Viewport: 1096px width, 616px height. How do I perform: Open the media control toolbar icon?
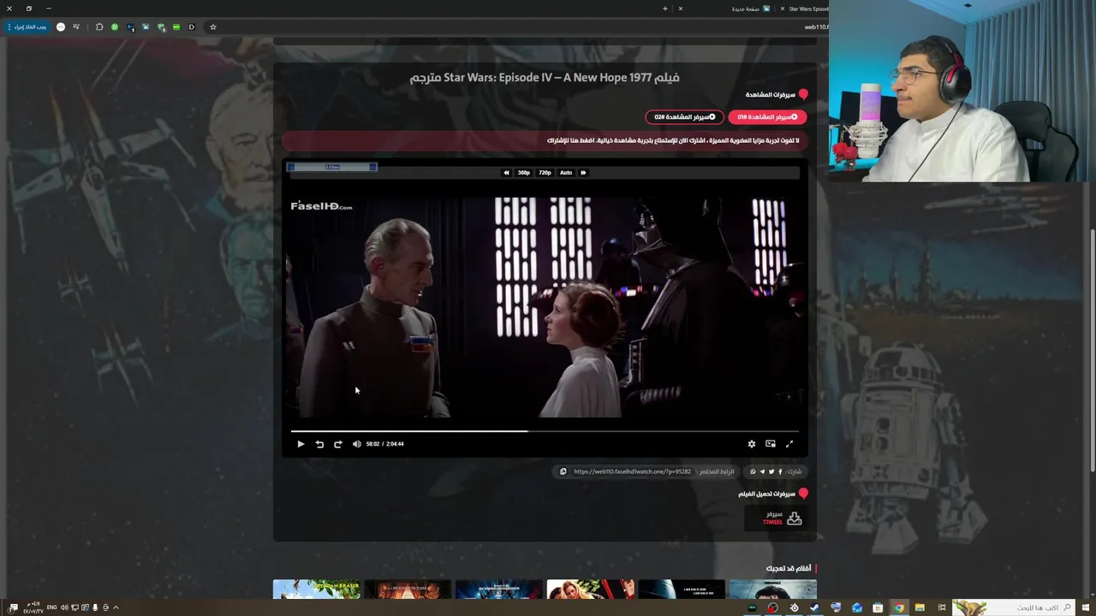(76, 27)
